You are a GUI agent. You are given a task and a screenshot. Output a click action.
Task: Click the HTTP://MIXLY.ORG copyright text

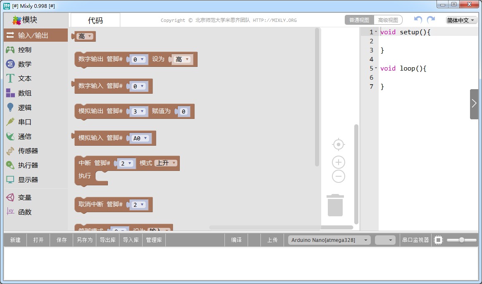tap(275, 20)
